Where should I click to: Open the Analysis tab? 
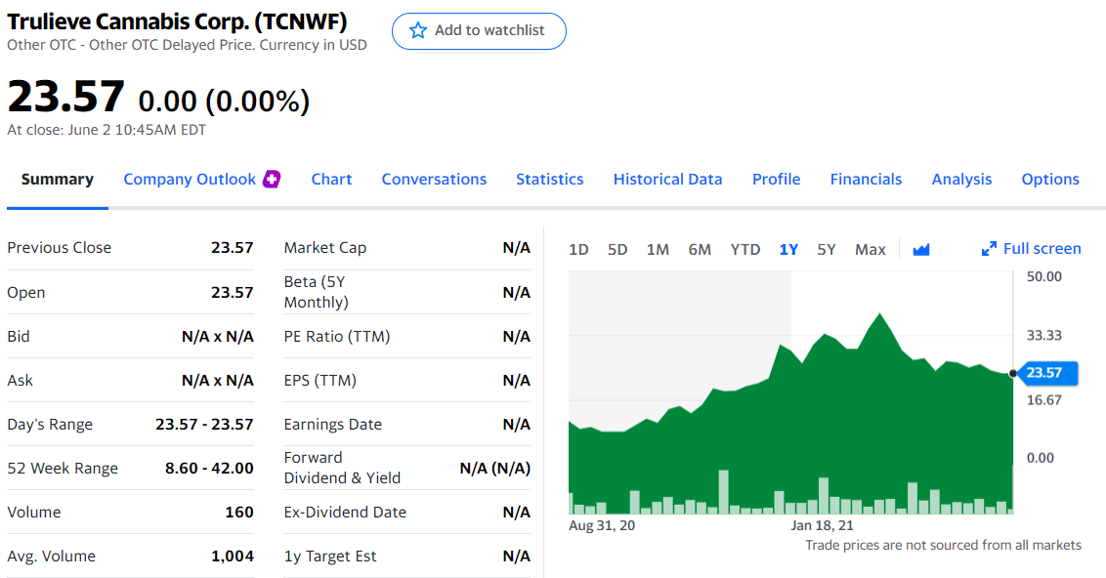pos(961,179)
